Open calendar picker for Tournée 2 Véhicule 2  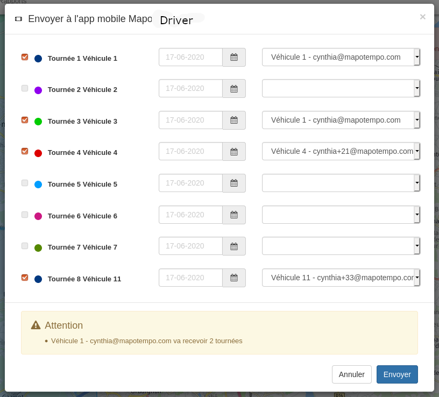[x=234, y=88]
